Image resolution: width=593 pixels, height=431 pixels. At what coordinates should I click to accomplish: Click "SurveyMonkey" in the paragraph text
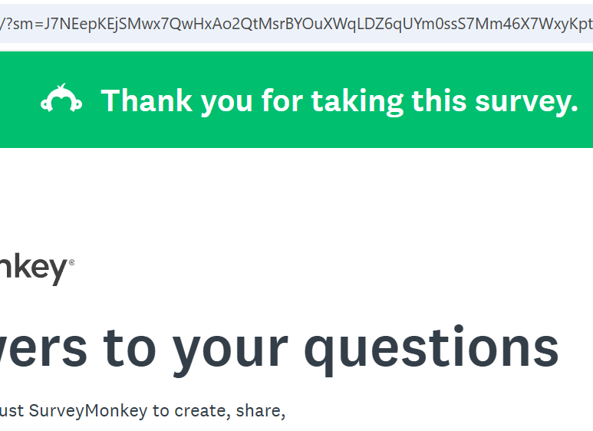click(x=87, y=410)
